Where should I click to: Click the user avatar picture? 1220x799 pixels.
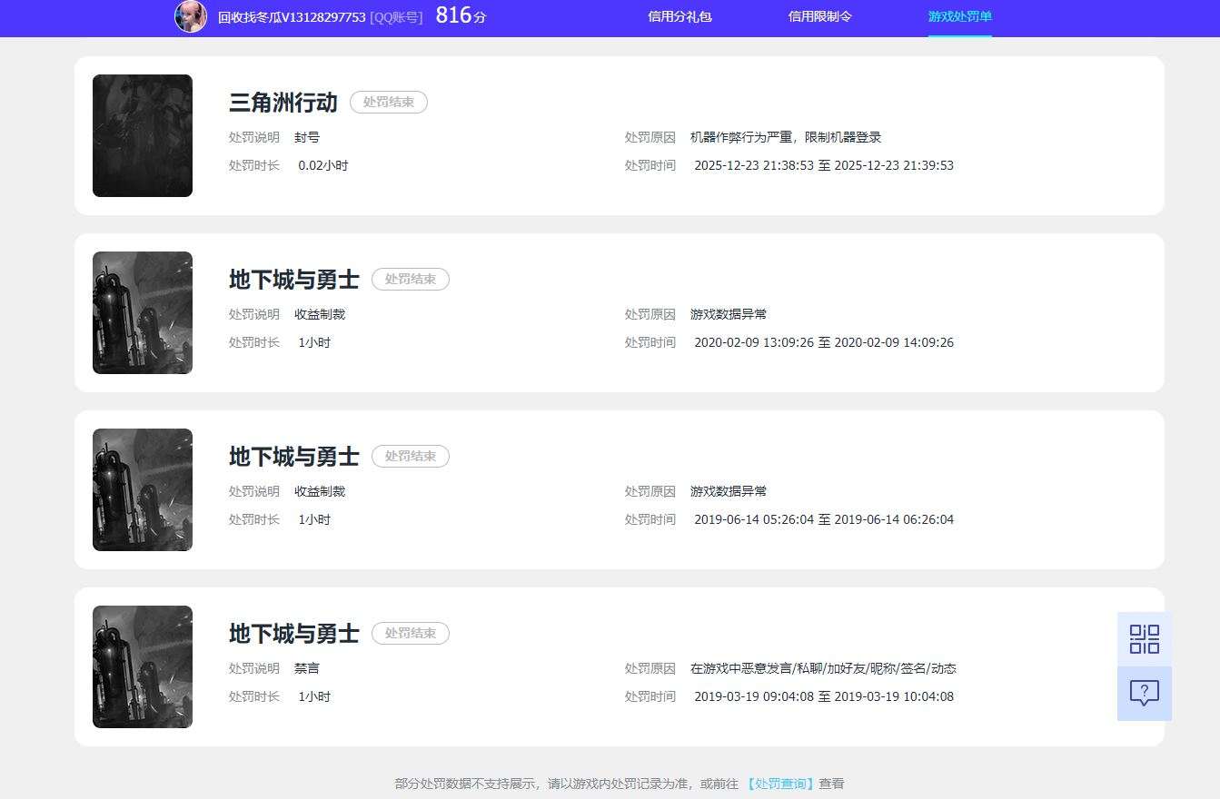[191, 16]
